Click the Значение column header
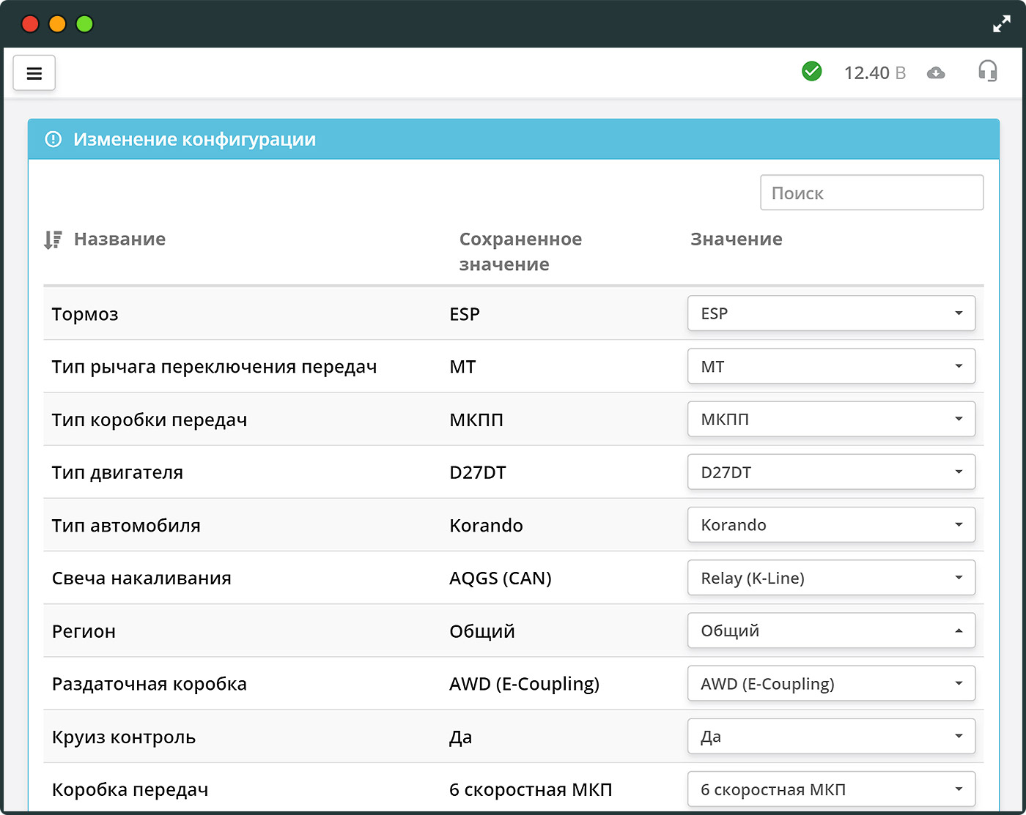1026x815 pixels. click(x=737, y=239)
